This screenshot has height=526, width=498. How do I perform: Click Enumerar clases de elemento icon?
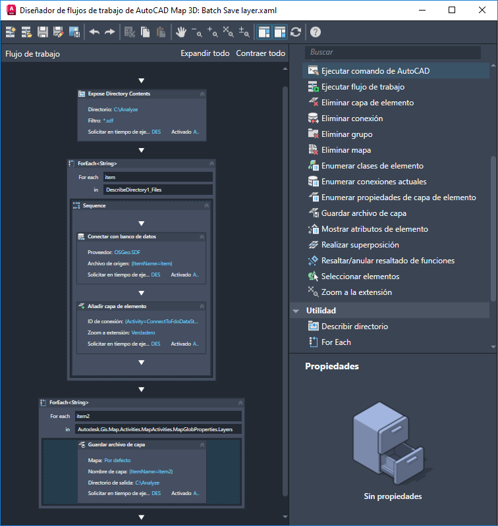pos(313,165)
